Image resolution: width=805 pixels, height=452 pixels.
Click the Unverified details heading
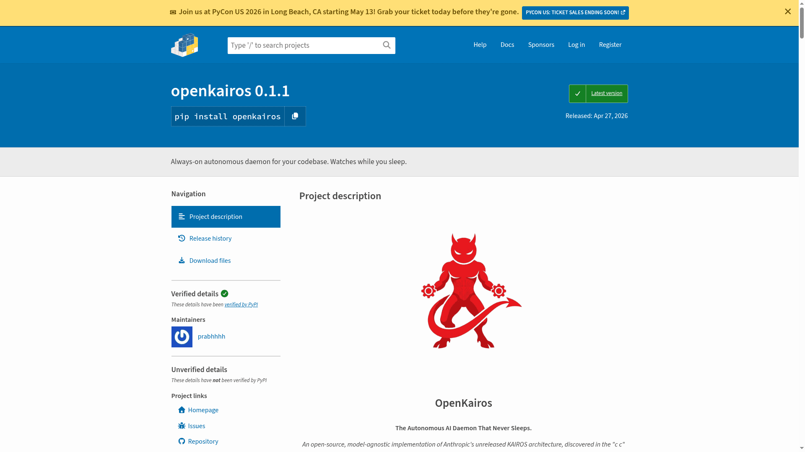point(199,370)
